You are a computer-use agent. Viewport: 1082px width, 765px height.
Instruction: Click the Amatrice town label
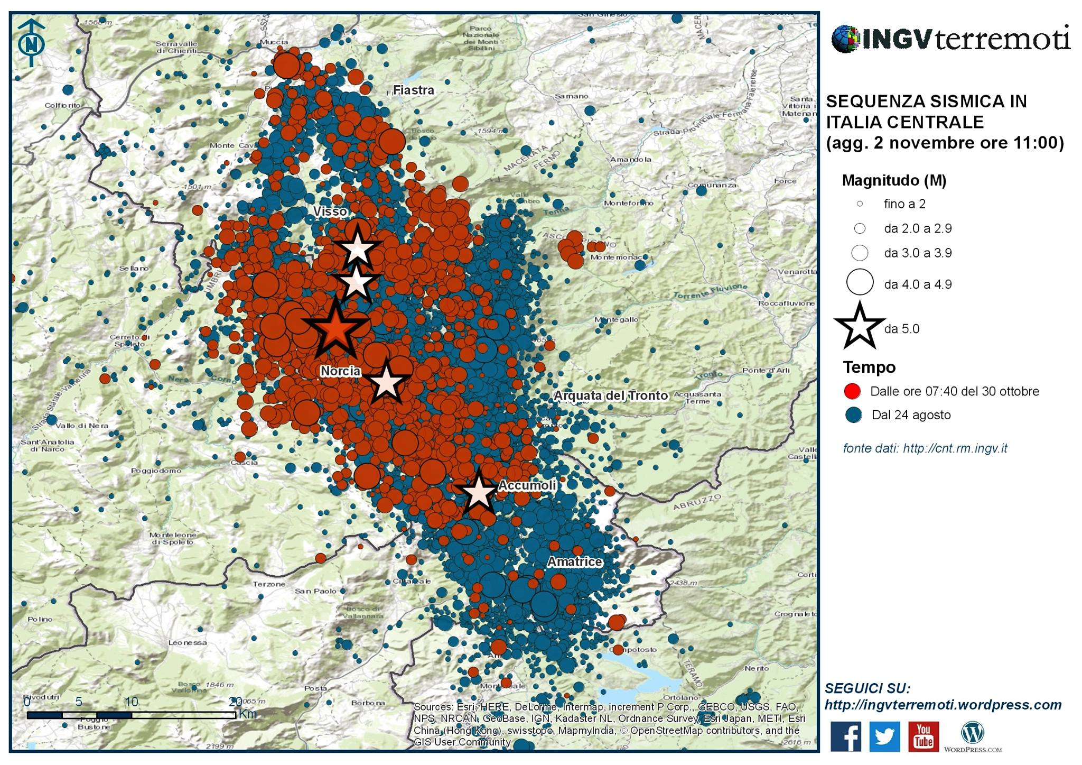574,561
